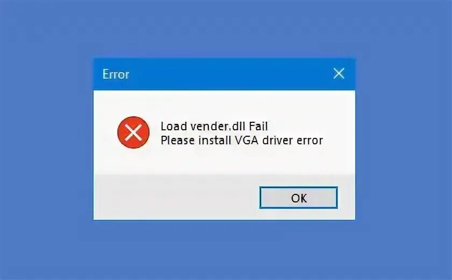Close the Error dialog with the X
The height and width of the screenshot is (280, 452).
pos(338,74)
